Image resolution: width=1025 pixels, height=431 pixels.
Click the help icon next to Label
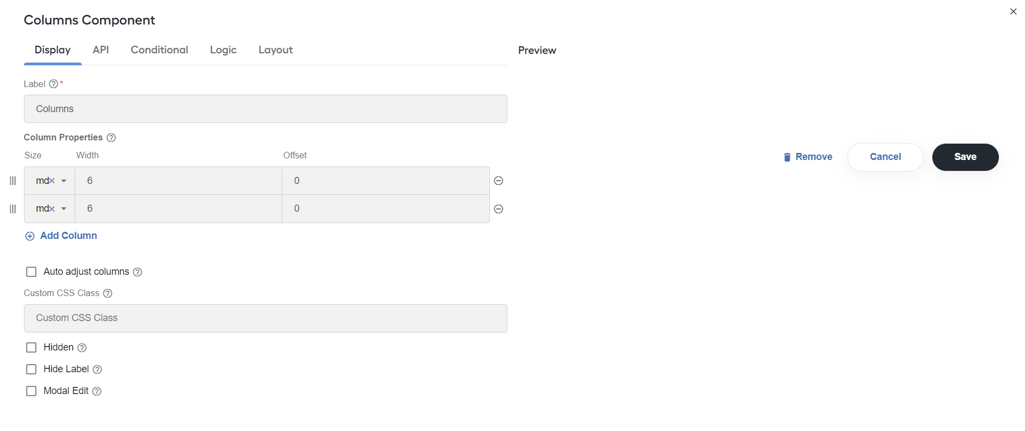(x=53, y=84)
